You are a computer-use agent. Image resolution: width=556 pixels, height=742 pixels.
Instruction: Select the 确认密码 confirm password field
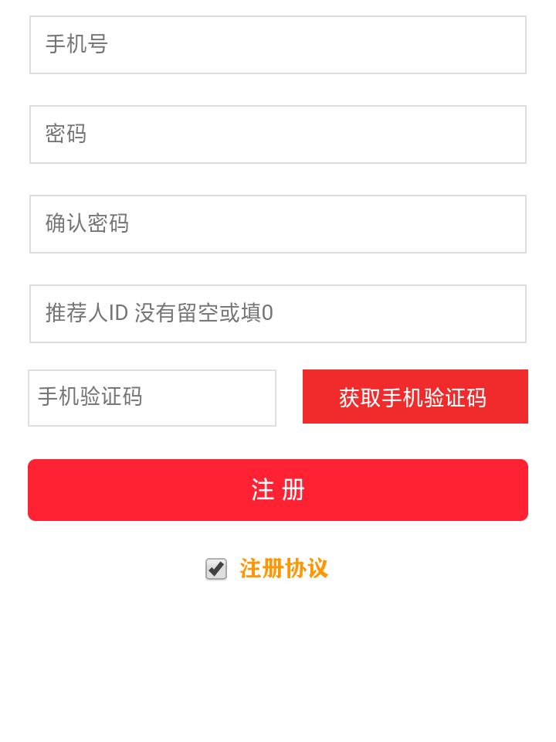(278, 224)
